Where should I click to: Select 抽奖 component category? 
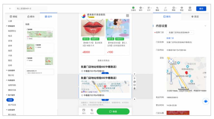pos(10,51)
